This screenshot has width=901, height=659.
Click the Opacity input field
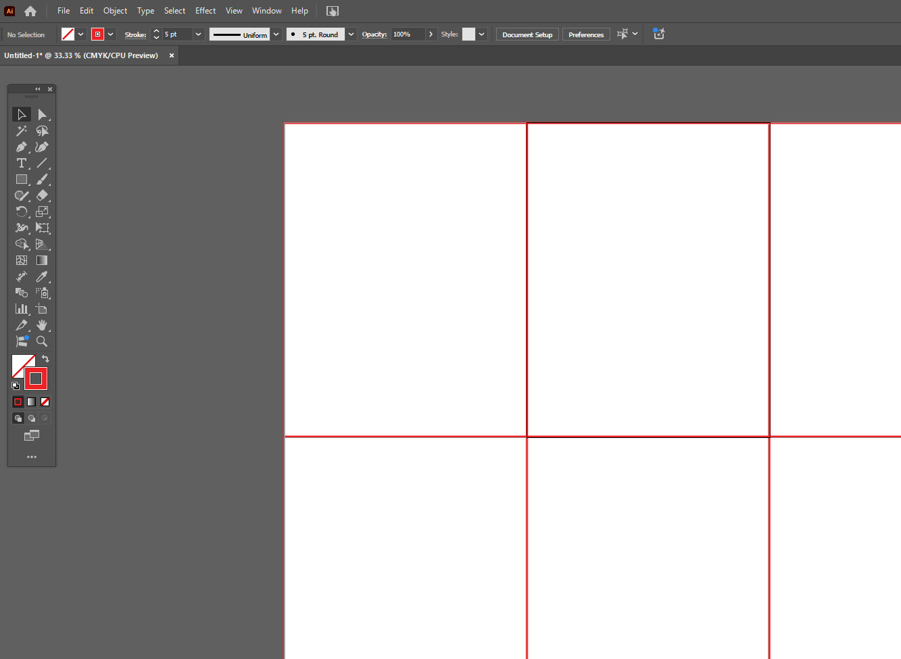(406, 34)
